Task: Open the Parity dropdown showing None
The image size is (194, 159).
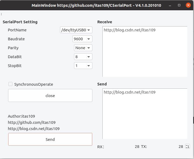Action: click(83, 48)
